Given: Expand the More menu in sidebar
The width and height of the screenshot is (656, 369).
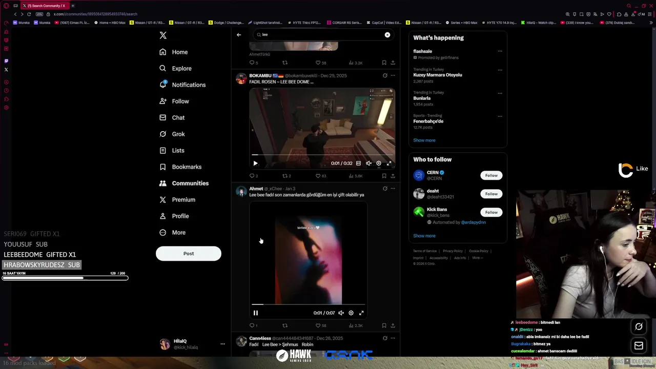Looking at the screenshot, I should [x=172, y=232].
